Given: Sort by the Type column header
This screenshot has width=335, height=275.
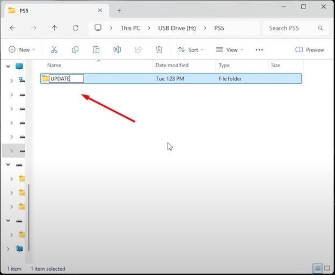Looking at the screenshot, I should pos(224,65).
